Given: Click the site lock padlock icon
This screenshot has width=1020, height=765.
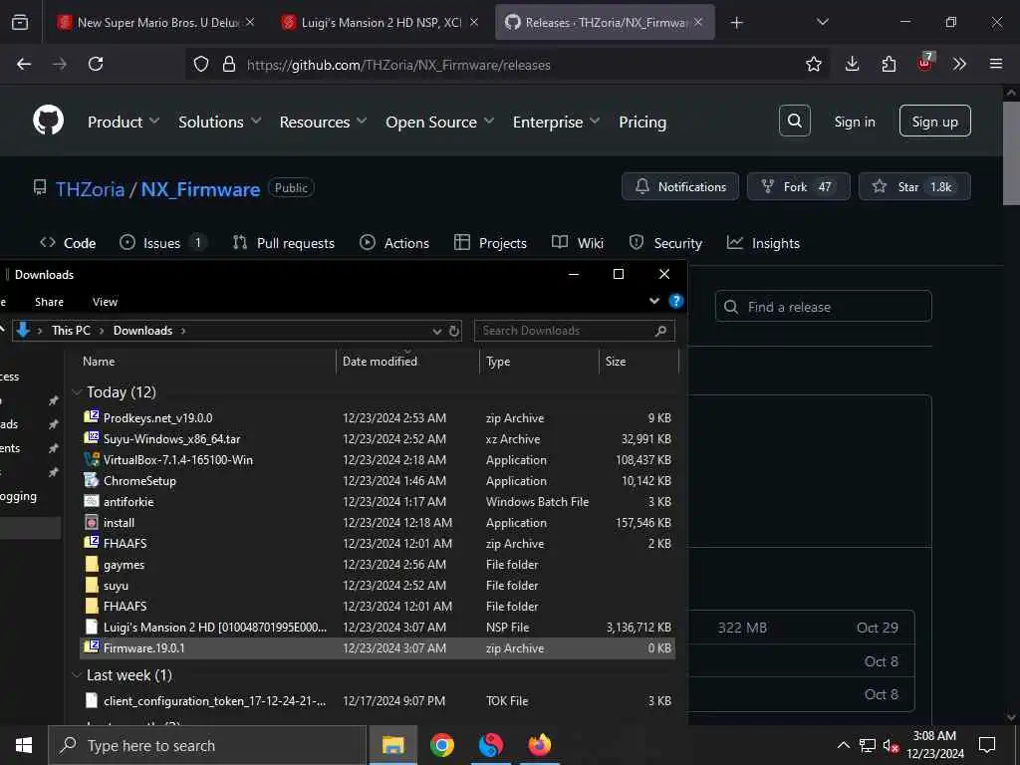Looking at the screenshot, I should tap(228, 64).
